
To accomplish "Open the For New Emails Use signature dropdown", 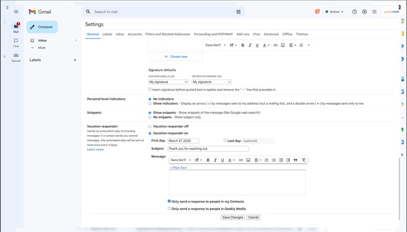I will click(x=168, y=82).
